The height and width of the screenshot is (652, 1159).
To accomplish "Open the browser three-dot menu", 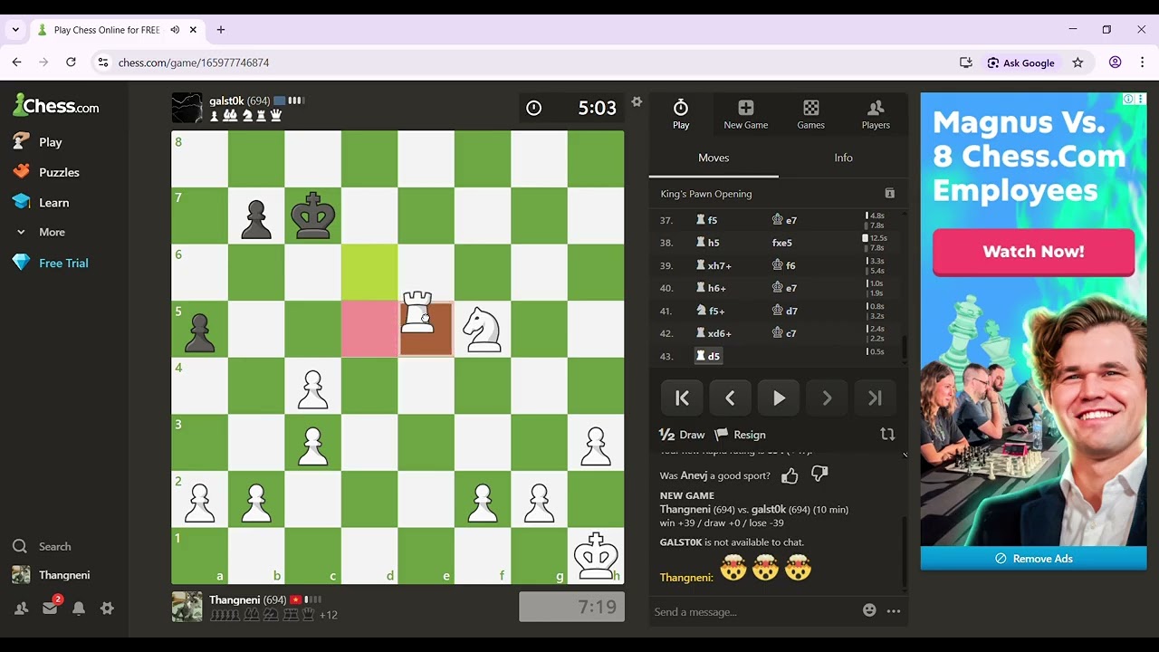I will (x=1142, y=62).
